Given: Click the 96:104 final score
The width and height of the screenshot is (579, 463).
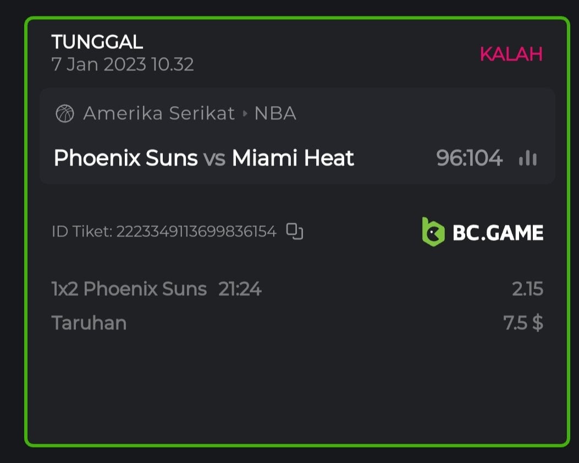Looking at the screenshot, I should (x=469, y=158).
